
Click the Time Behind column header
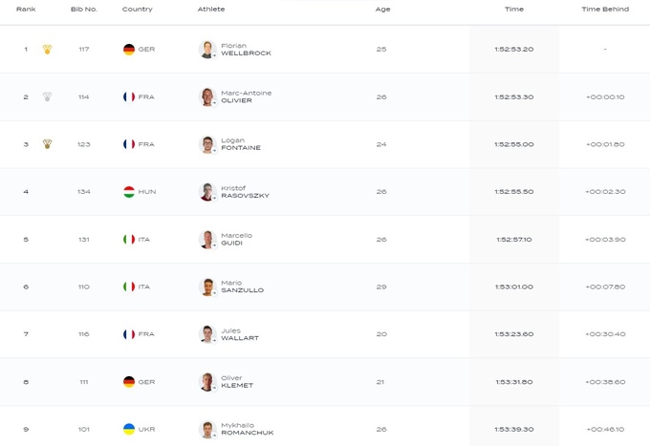pyautogui.click(x=604, y=9)
